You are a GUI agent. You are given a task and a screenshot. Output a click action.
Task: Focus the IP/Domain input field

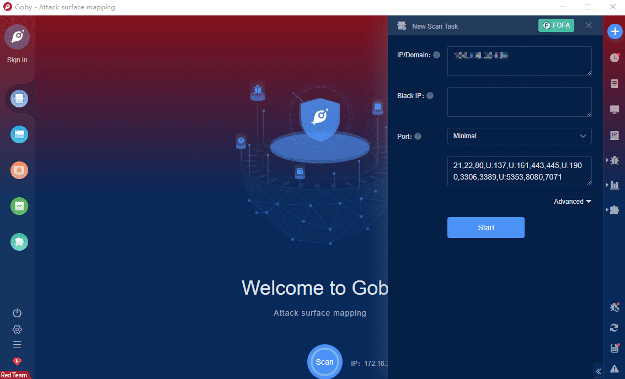[x=520, y=61]
